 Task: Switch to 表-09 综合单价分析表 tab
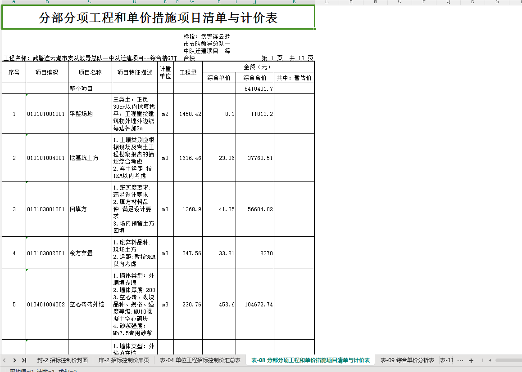click(x=407, y=360)
